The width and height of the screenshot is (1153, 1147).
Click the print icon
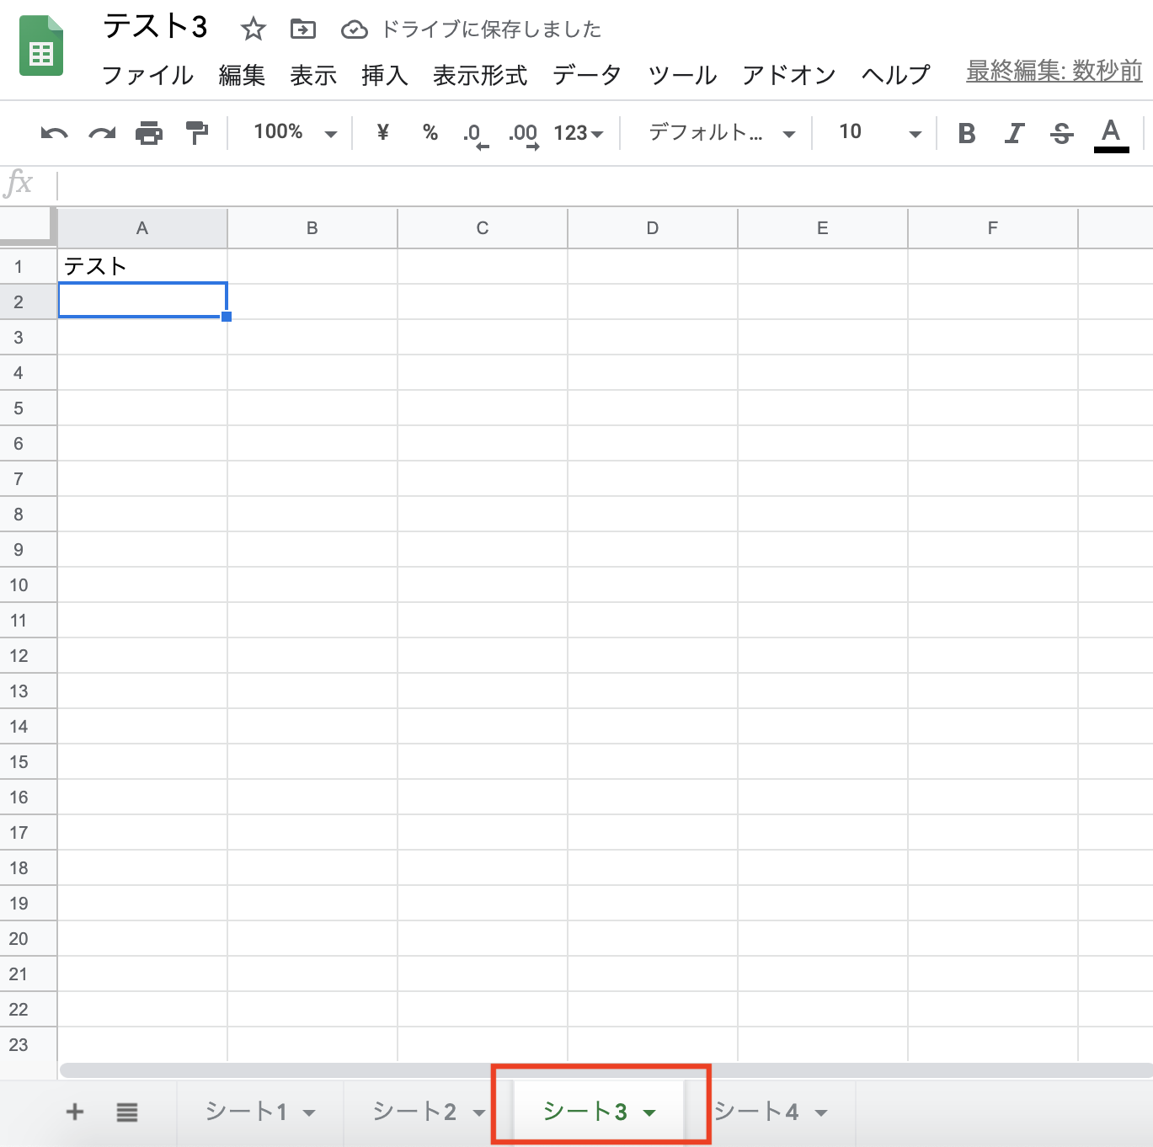point(149,133)
